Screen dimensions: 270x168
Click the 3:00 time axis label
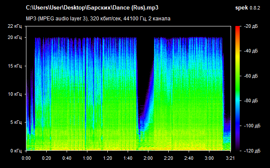[x=209, y=158]
